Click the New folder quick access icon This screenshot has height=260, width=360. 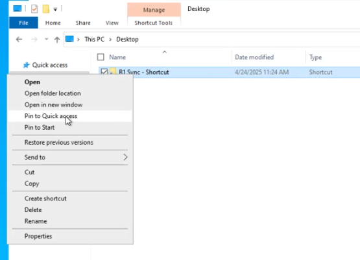(x=45, y=9)
